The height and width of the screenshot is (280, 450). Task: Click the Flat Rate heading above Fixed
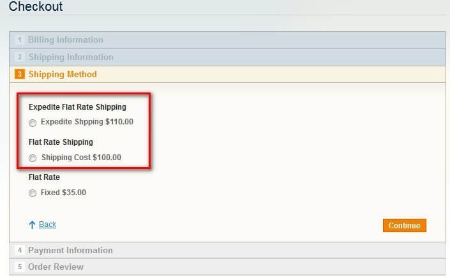[44, 177]
